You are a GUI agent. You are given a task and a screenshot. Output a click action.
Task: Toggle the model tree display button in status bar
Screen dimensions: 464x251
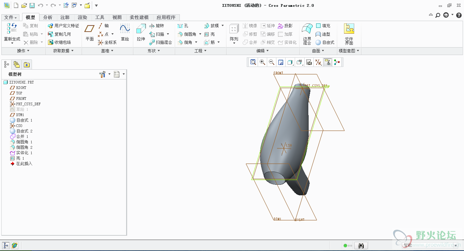point(6,245)
